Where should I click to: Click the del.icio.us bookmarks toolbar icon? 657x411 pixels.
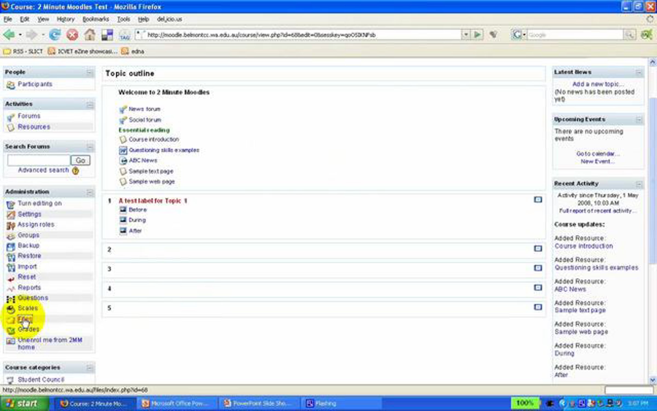(107, 35)
